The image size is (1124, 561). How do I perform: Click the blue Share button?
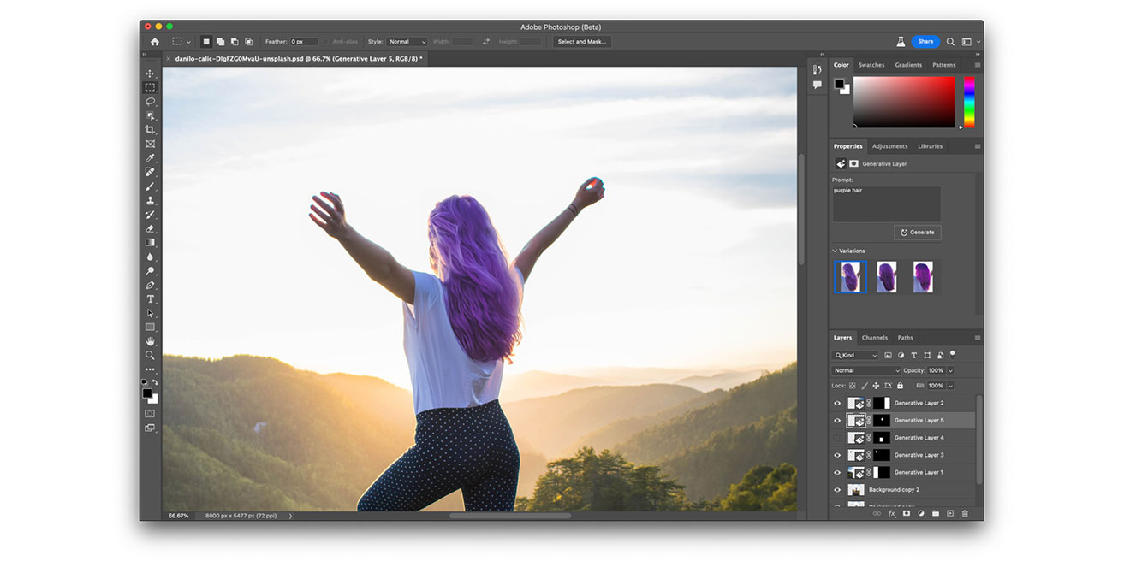[x=925, y=41]
